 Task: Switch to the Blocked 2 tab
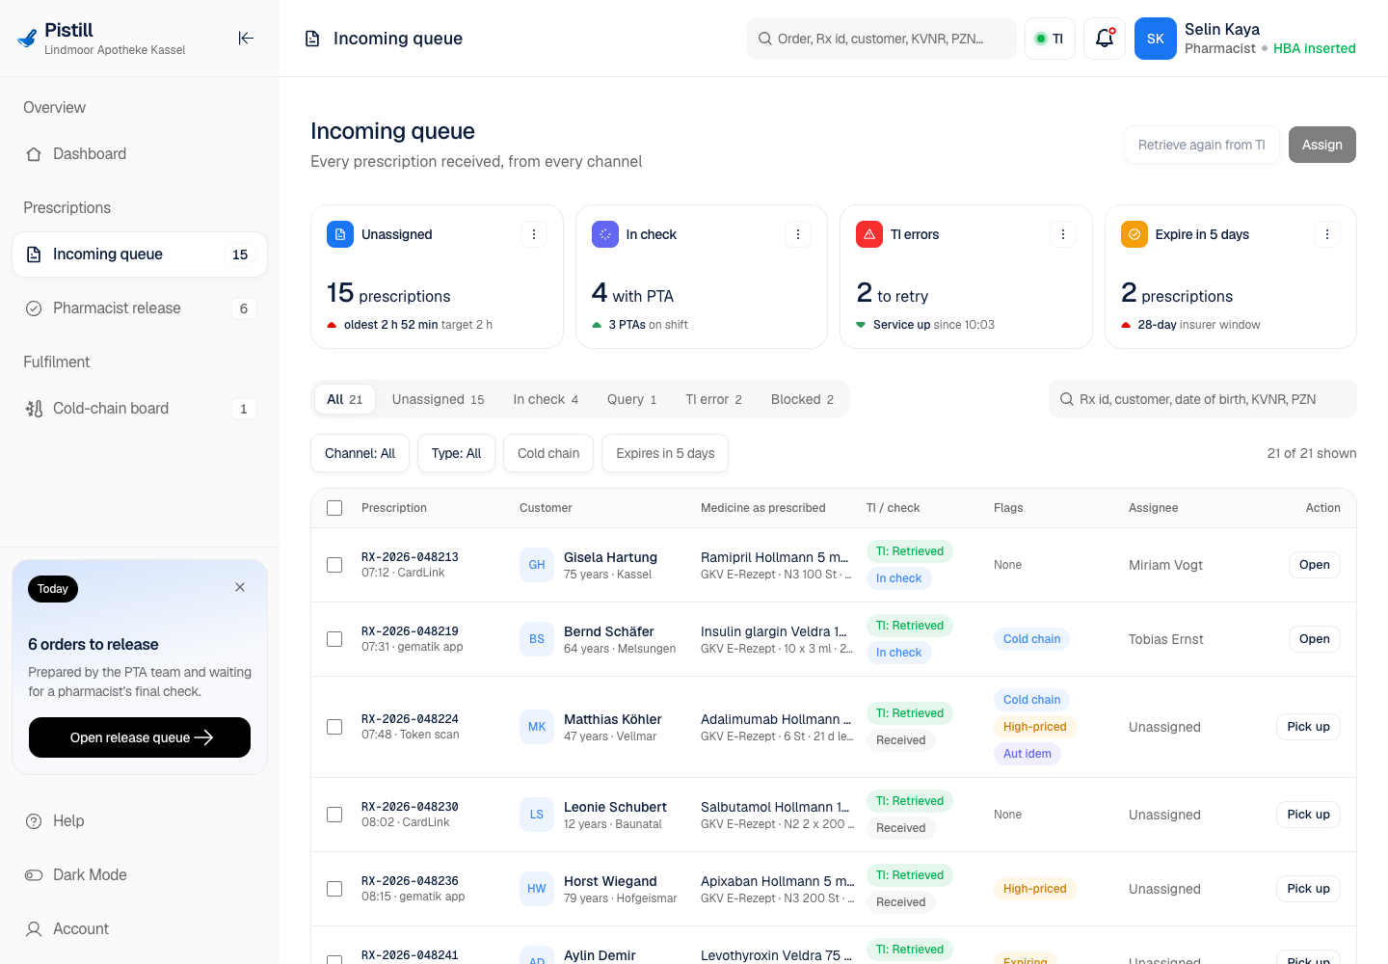(803, 399)
